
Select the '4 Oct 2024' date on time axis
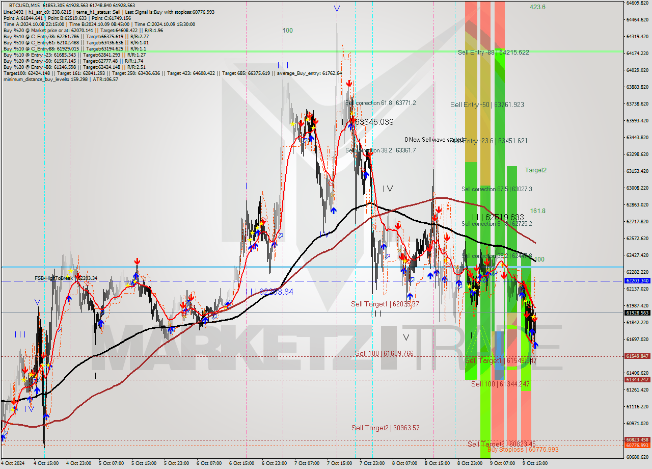(12, 463)
